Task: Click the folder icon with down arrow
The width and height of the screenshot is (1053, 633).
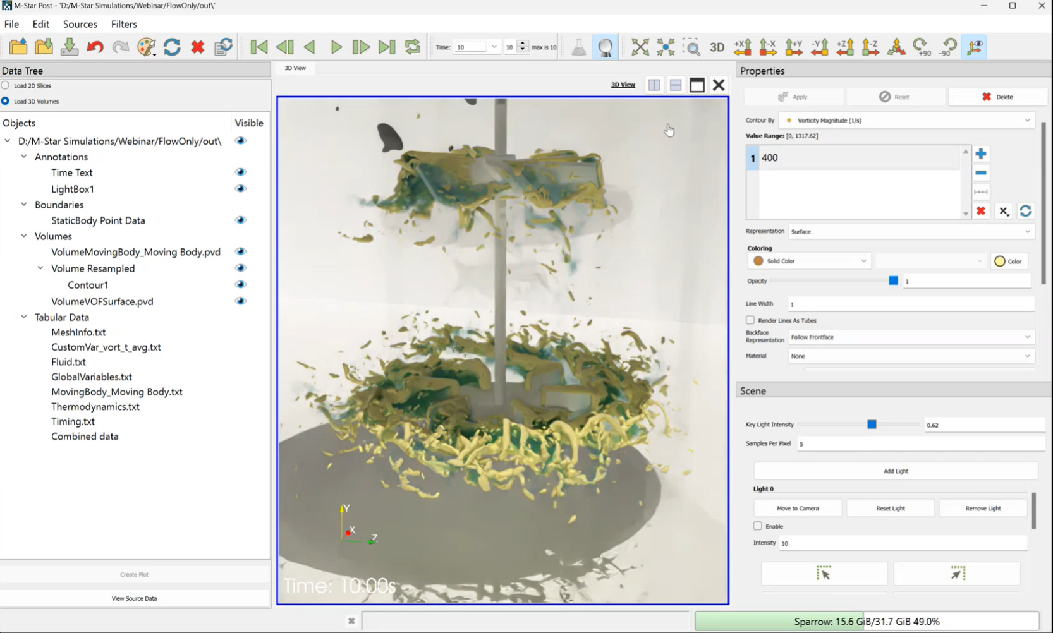Action: (44, 47)
